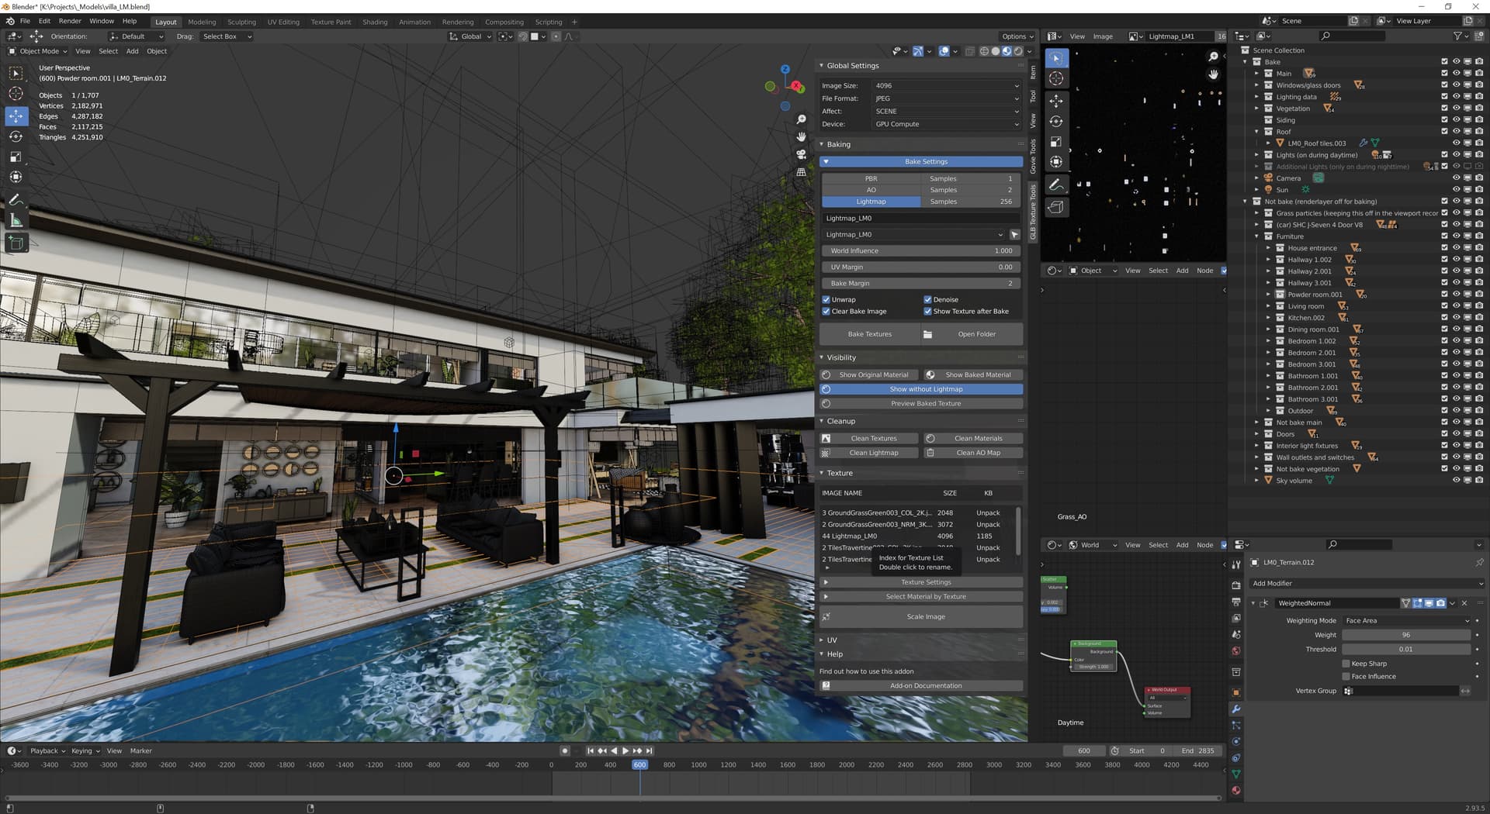Toggle camera view icon in viewport
The width and height of the screenshot is (1490, 814).
(x=801, y=153)
